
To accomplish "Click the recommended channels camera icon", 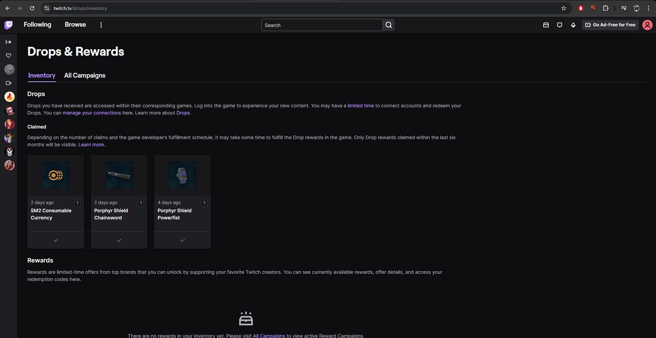I will (x=9, y=83).
